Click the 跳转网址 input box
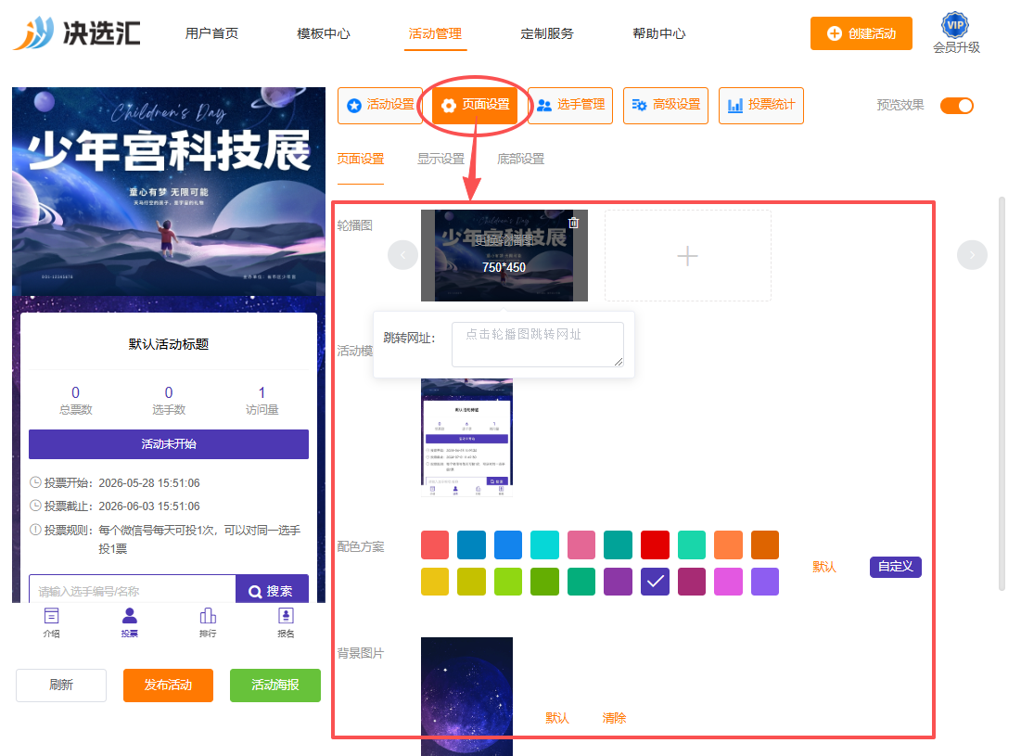Image resolution: width=1021 pixels, height=756 pixels. pyautogui.click(x=538, y=344)
